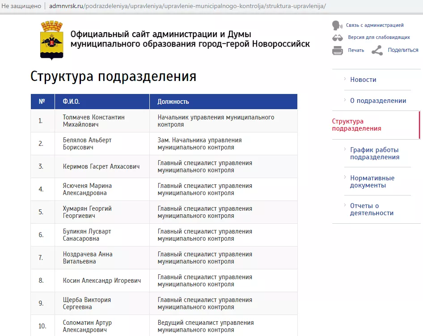The width and height of the screenshot is (423, 336).
Task: Click the glasses icon for visually impaired version
Action: (337, 38)
